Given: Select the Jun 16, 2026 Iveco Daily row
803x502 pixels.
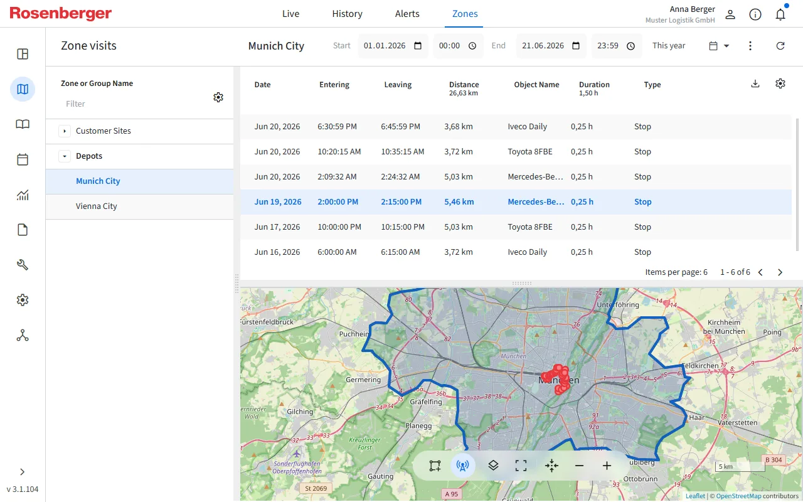Looking at the screenshot, I should 516,252.
